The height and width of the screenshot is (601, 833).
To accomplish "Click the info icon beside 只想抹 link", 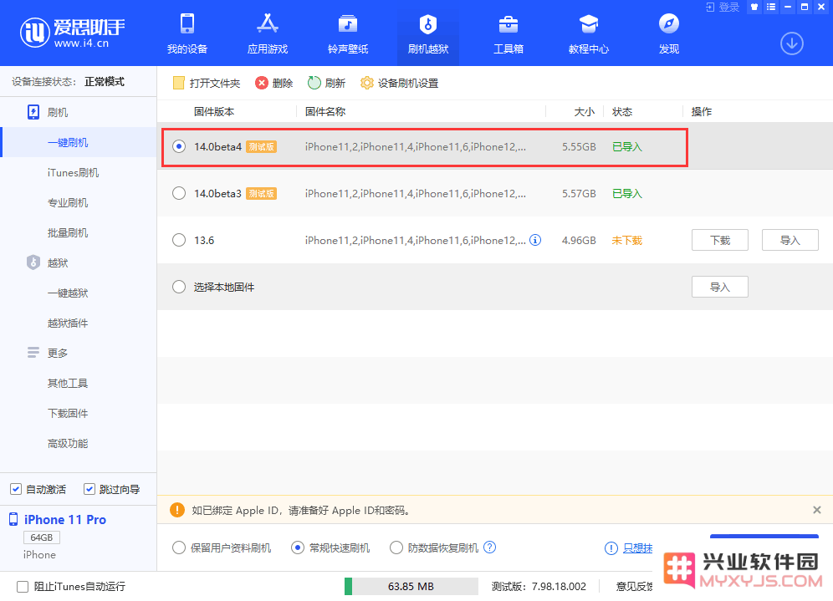I will click(611, 548).
